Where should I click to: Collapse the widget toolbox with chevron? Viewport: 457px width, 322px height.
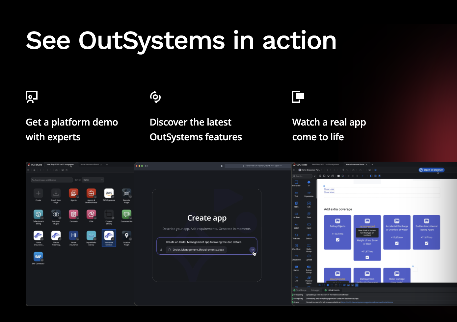[315, 176]
